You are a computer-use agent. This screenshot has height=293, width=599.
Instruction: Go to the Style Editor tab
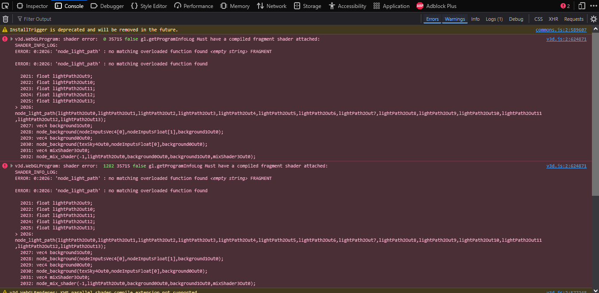click(149, 6)
